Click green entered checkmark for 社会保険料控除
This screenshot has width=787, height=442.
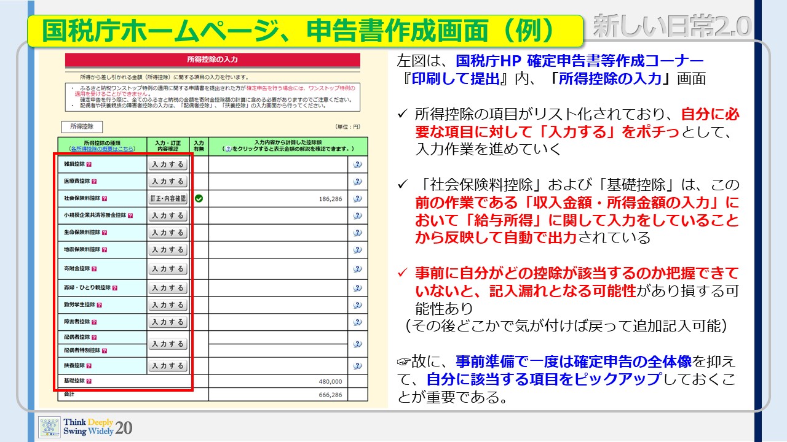click(x=199, y=199)
